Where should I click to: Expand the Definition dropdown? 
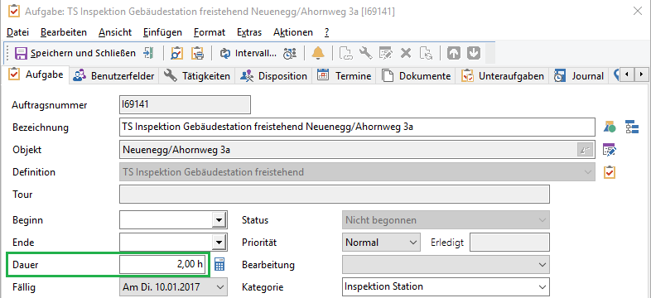587,172
